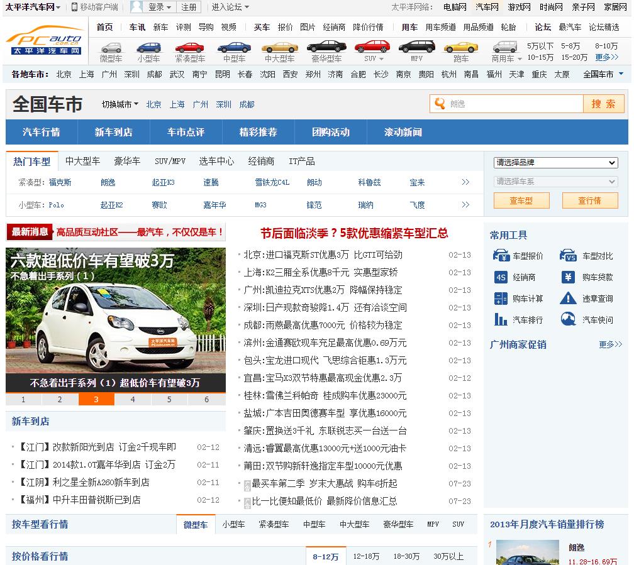Open the 车型报价 tool icon
Screen dimensions: 634x565
point(501,255)
